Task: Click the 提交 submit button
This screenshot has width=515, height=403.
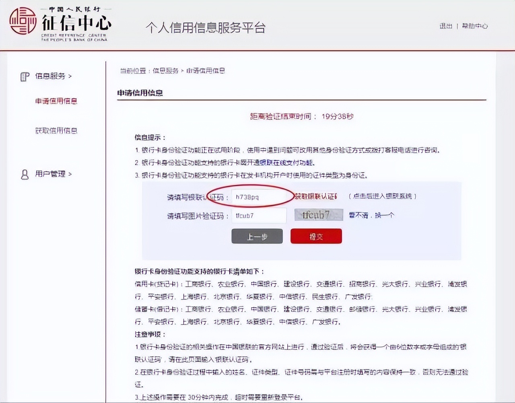Action: (316, 236)
